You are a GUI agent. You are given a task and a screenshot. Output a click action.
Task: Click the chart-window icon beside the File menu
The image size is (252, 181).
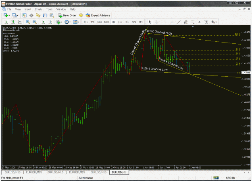point(4,9)
